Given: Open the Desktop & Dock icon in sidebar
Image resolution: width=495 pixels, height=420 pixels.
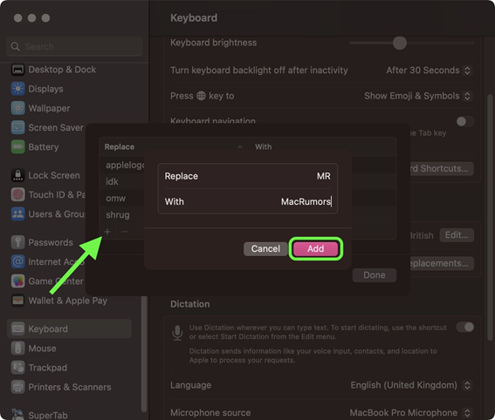Looking at the screenshot, I should (17, 70).
